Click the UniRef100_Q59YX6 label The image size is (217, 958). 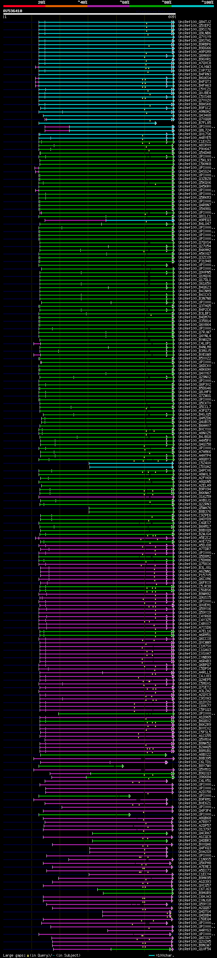click(195, 609)
